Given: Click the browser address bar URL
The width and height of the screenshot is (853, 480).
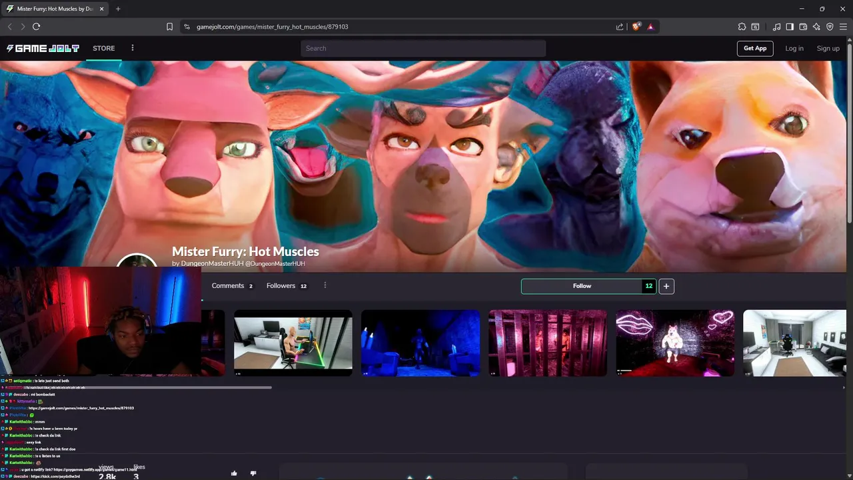Looking at the screenshot, I should point(273,27).
